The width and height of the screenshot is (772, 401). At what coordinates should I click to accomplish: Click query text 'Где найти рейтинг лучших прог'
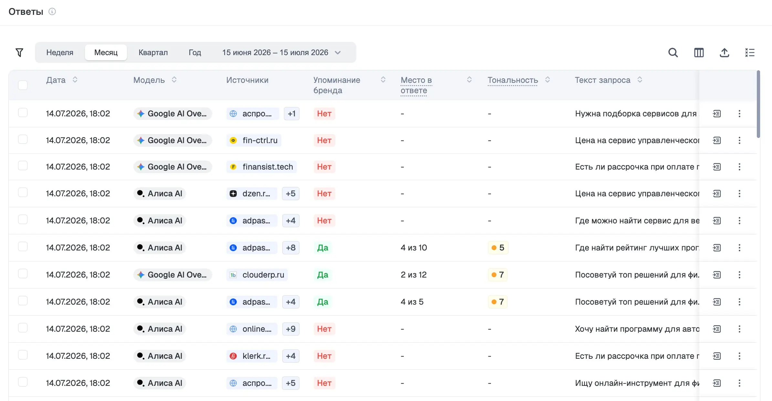(x=637, y=248)
